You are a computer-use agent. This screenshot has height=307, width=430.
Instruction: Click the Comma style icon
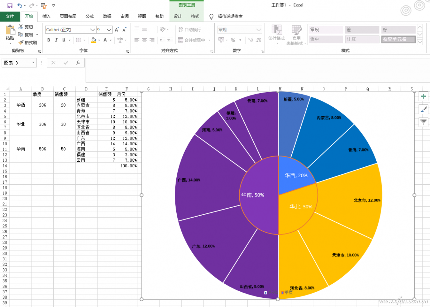click(x=240, y=40)
